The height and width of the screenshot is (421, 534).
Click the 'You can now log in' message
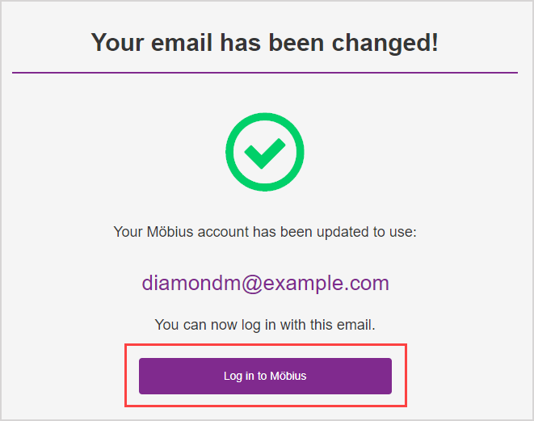[265, 325]
